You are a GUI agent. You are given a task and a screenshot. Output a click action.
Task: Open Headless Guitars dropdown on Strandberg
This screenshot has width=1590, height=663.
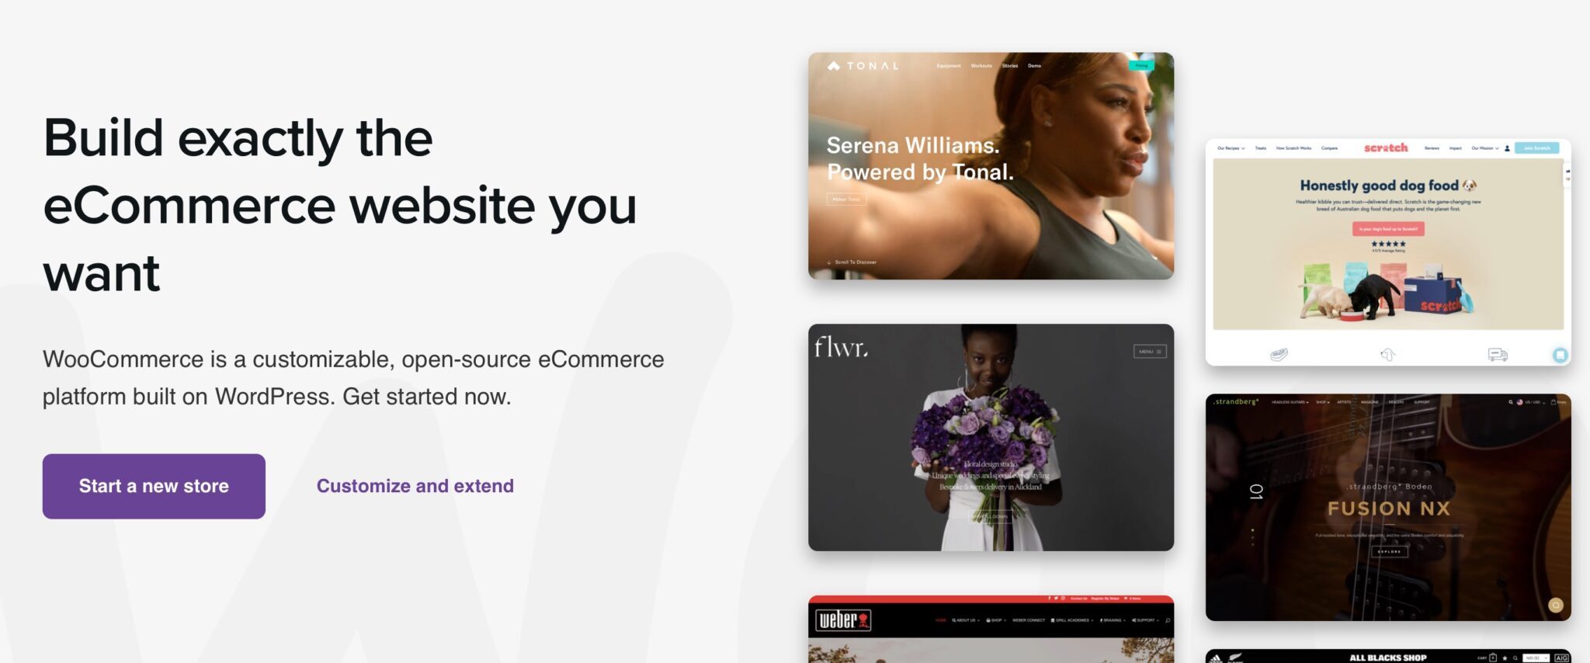coord(1290,402)
